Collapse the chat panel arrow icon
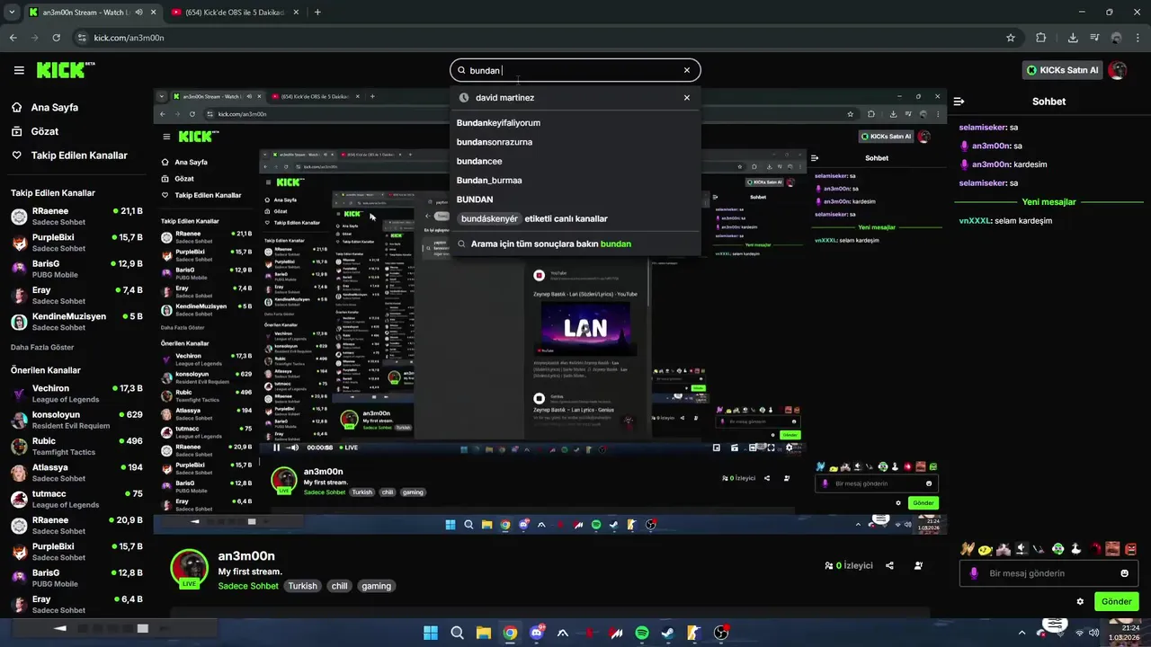This screenshot has width=1151, height=647. coord(959,102)
